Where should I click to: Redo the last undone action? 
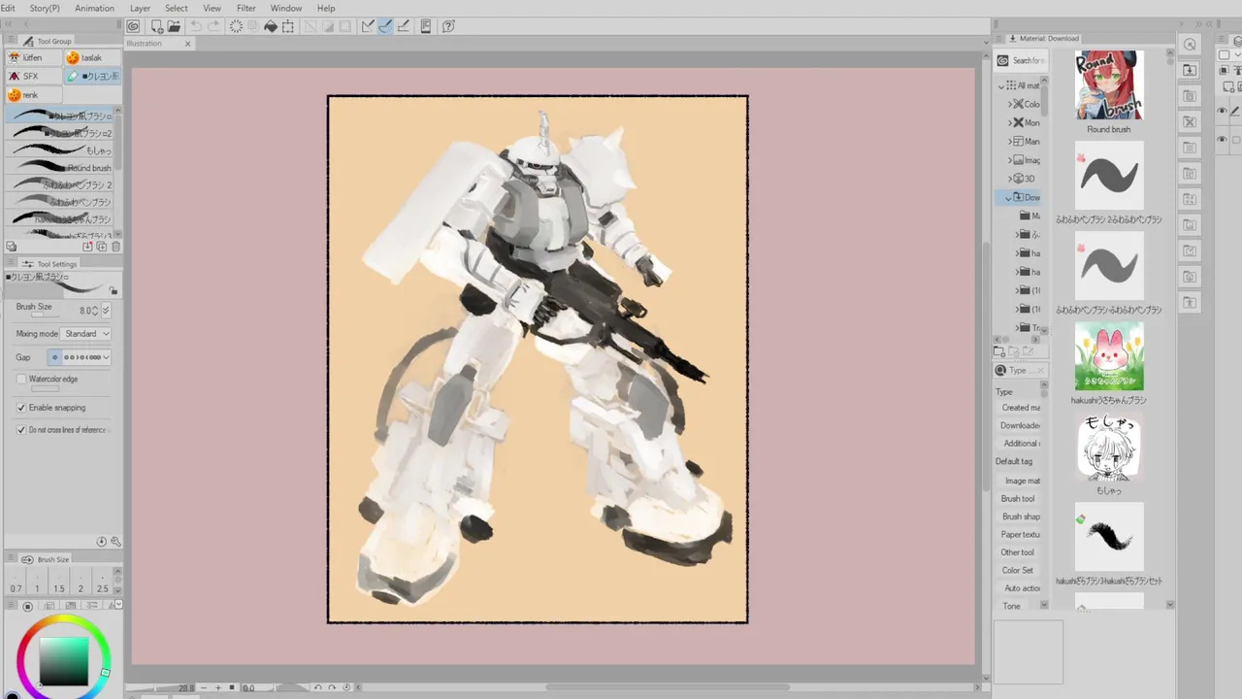click(213, 26)
